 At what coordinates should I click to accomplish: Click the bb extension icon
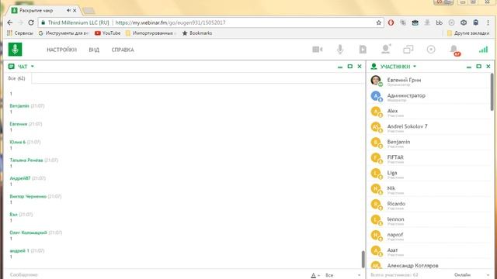point(439,22)
